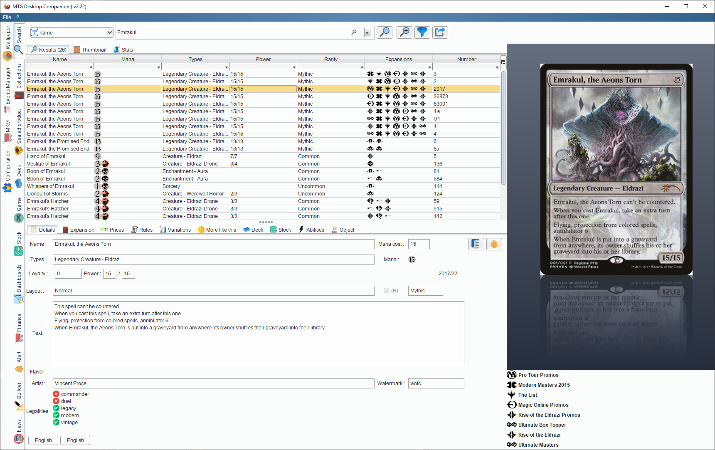Click the small magnifier inside the search field
Viewport: 715px width, 450px height.
[x=354, y=32]
